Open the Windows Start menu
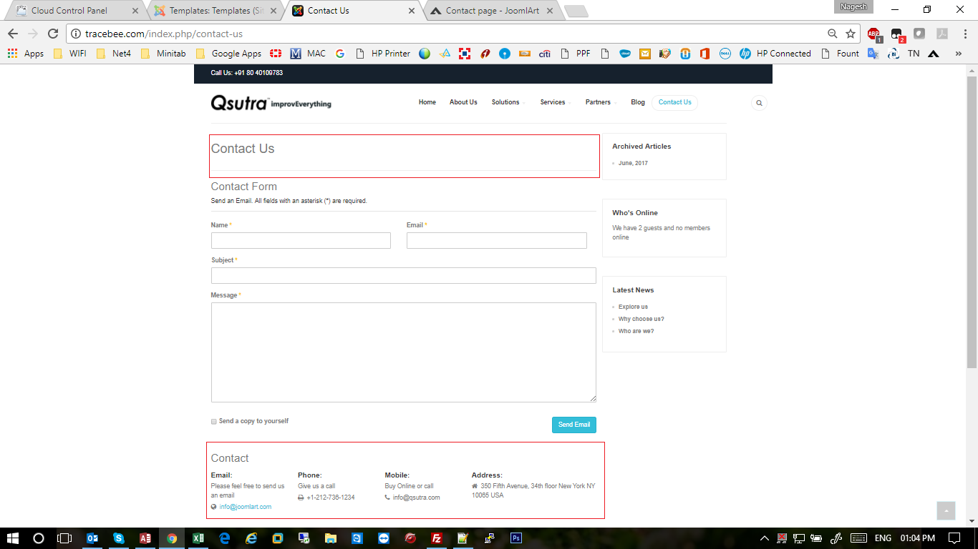Viewport: 978px width, 549px height. [x=12, y=538]
